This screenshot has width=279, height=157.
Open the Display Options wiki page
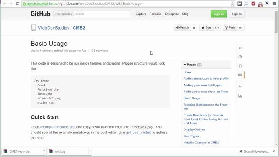[194, 130]
